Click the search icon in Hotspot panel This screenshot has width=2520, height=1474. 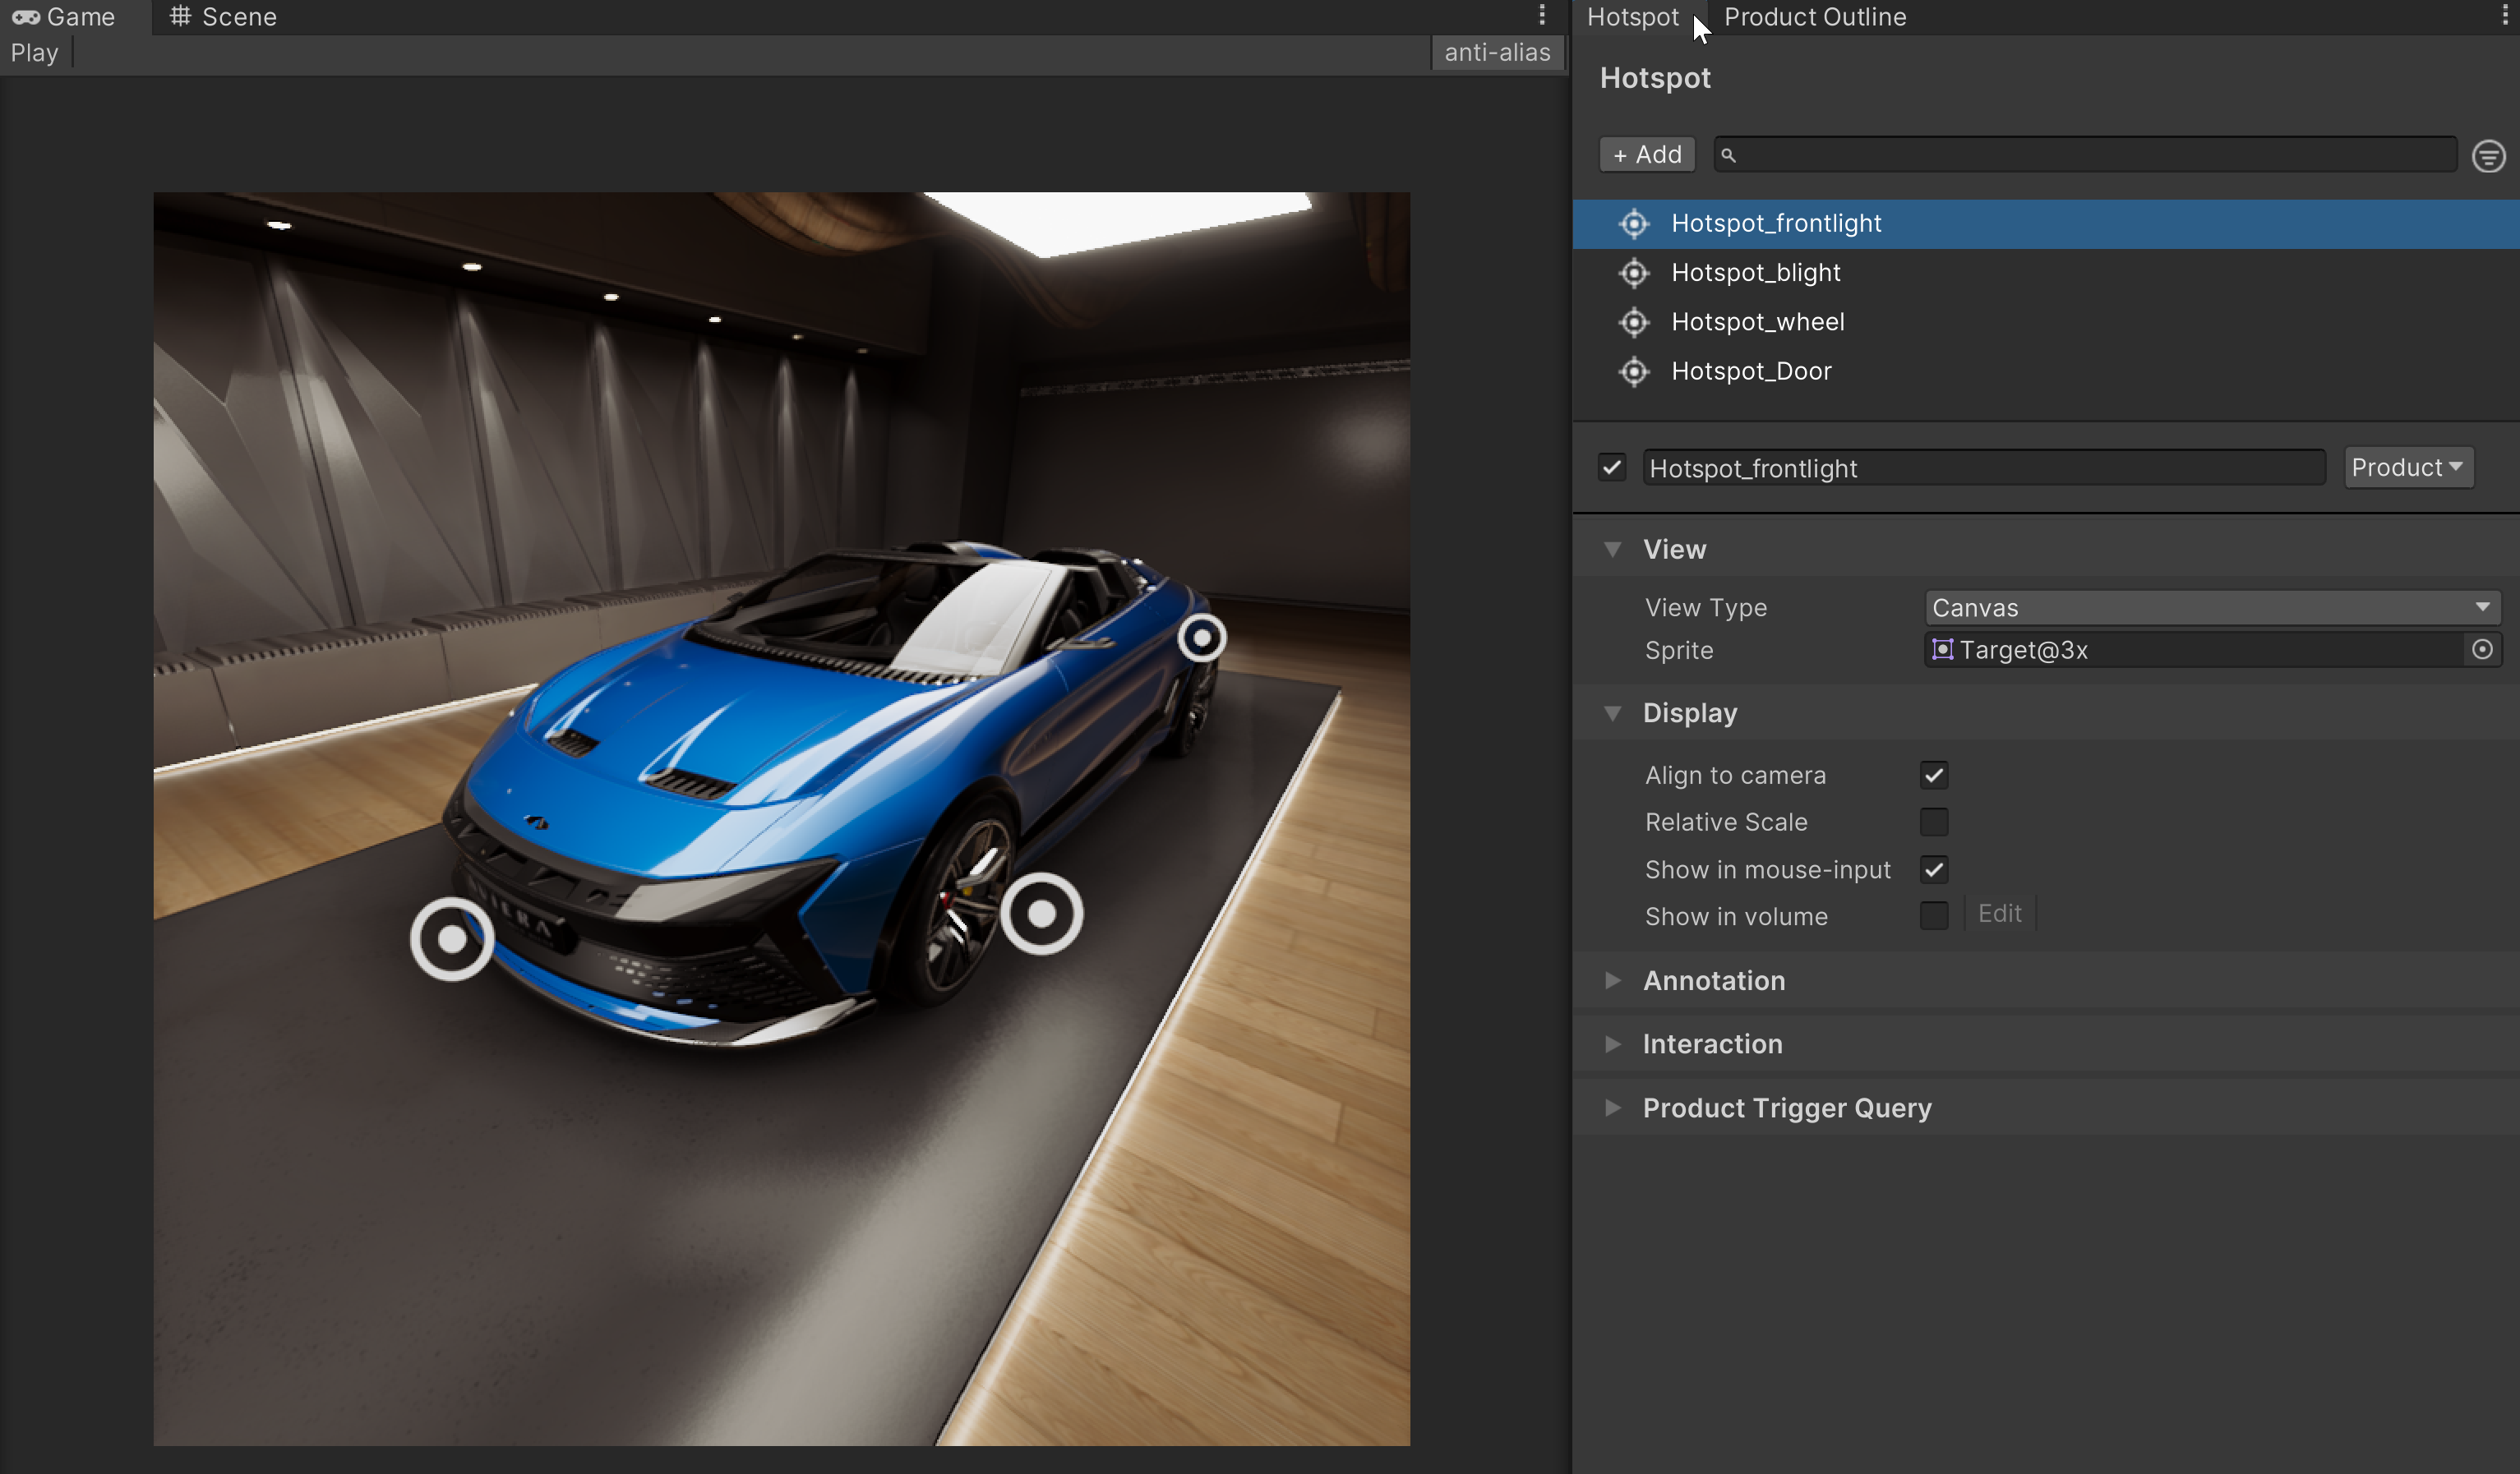(x=1728, y=154)
